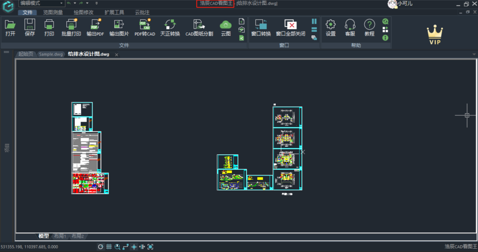Switch to the Sample.dwg document tab

coord(50,54)
